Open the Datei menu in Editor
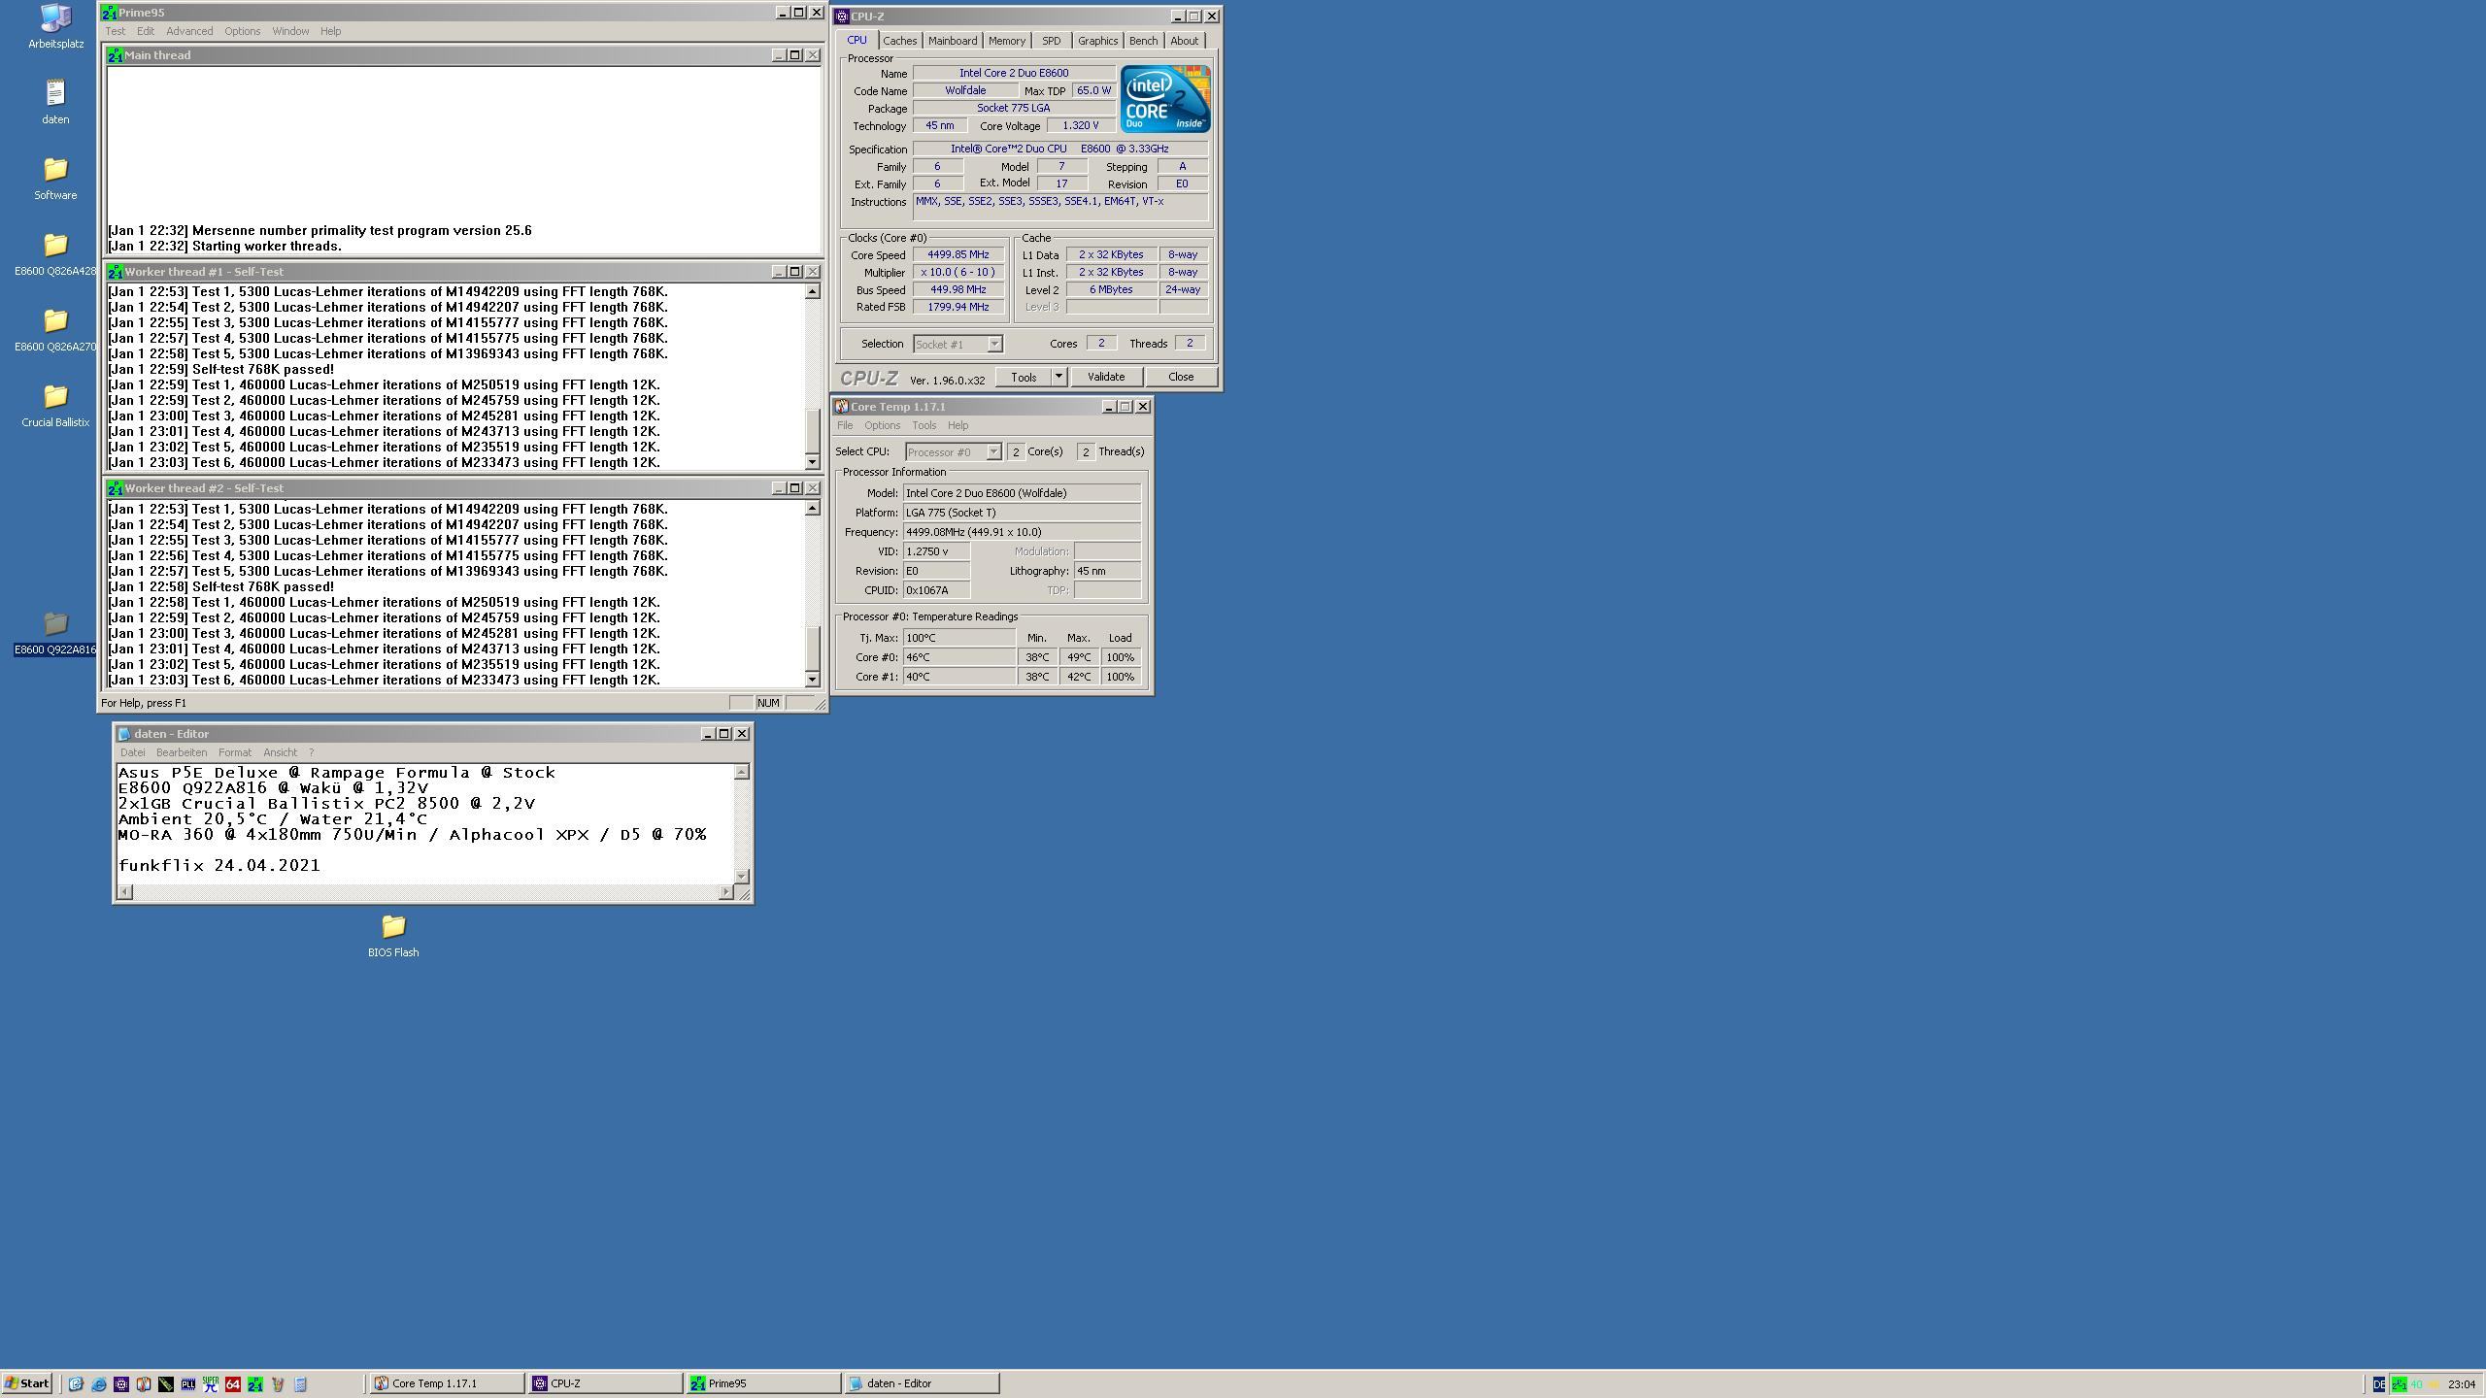The height and width of the screenshot is (1398, 2486). 132,752
